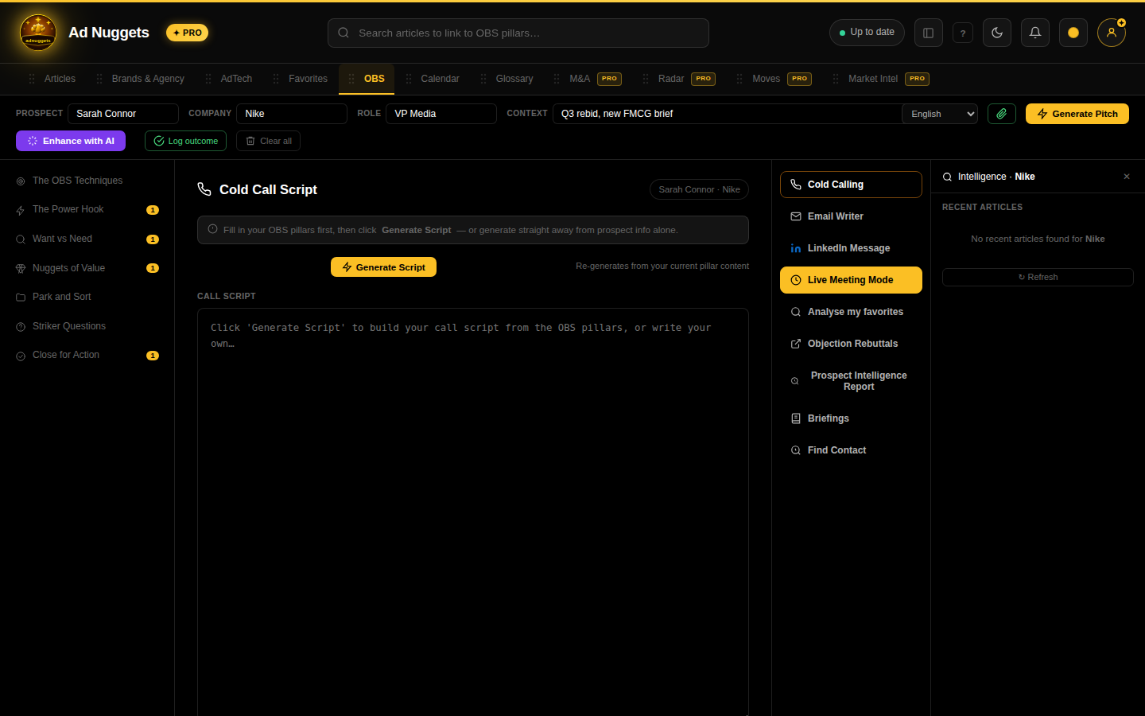Click the Nuggets of Value count badge
Viewport: 1145px width, 716px height.
(153, 268)
